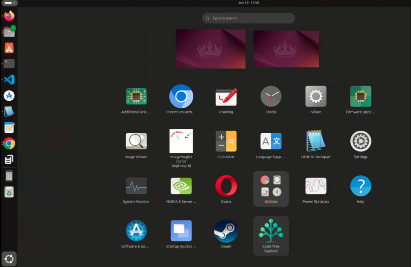Open the Utilities app folder
The image size is (411, 267).
pyautogui.click(x=271, y=189)
